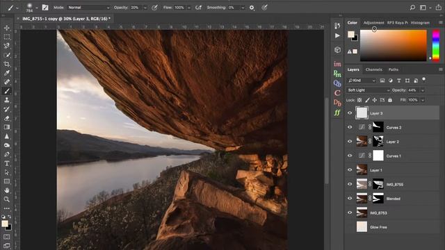This screenshot has width=445, height=250.
Task: Select the Brush tool in toolbar
Action: (6, 91)
